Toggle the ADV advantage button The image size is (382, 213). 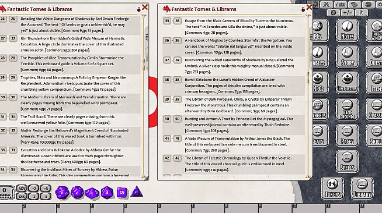click(22, 189)
